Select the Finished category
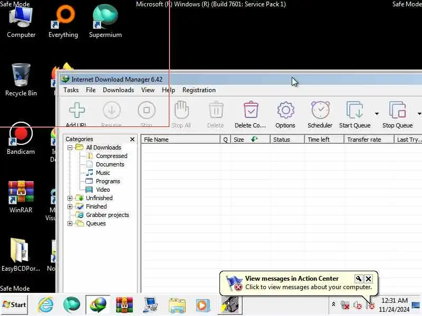 [97, 206]
